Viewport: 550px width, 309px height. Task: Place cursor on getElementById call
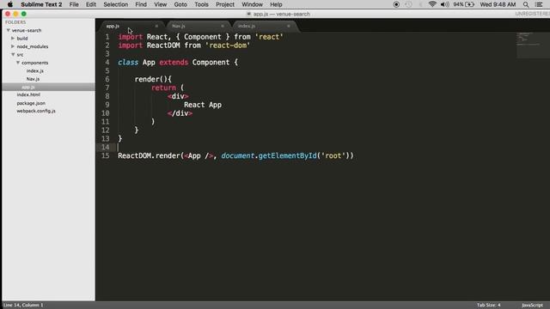click(287, 155)
